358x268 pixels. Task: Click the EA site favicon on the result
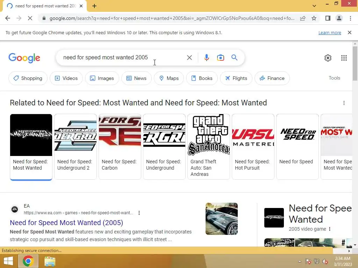tap(15, 209)
